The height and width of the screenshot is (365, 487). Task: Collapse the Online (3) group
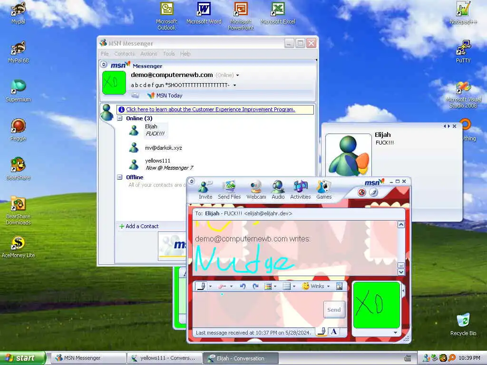[119, 118]
